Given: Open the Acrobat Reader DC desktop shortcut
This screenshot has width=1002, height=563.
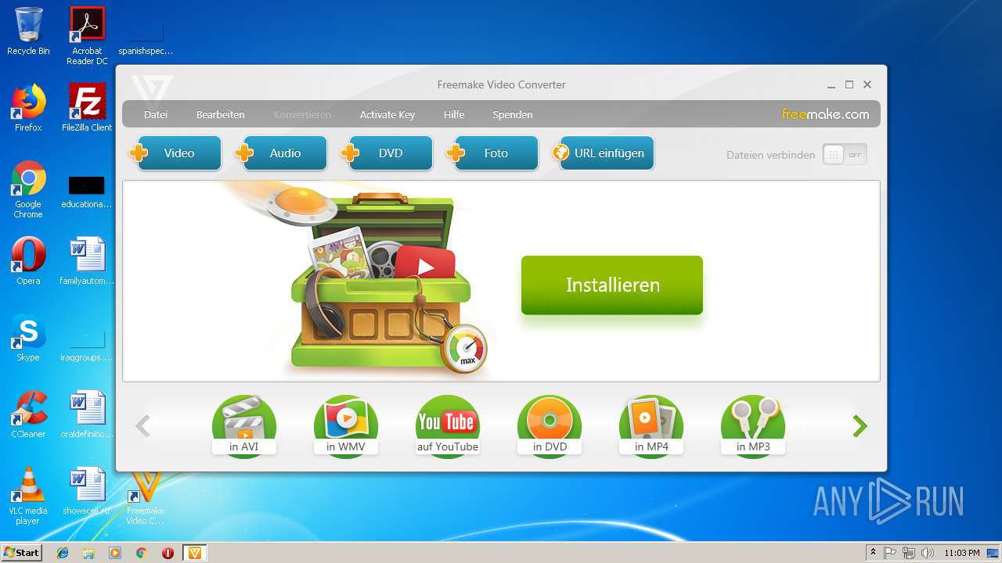Looking at the screenshot, I should 87,35.
